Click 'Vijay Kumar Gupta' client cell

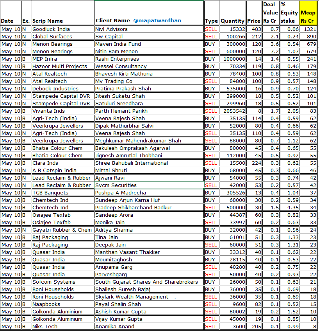[149, 319]
